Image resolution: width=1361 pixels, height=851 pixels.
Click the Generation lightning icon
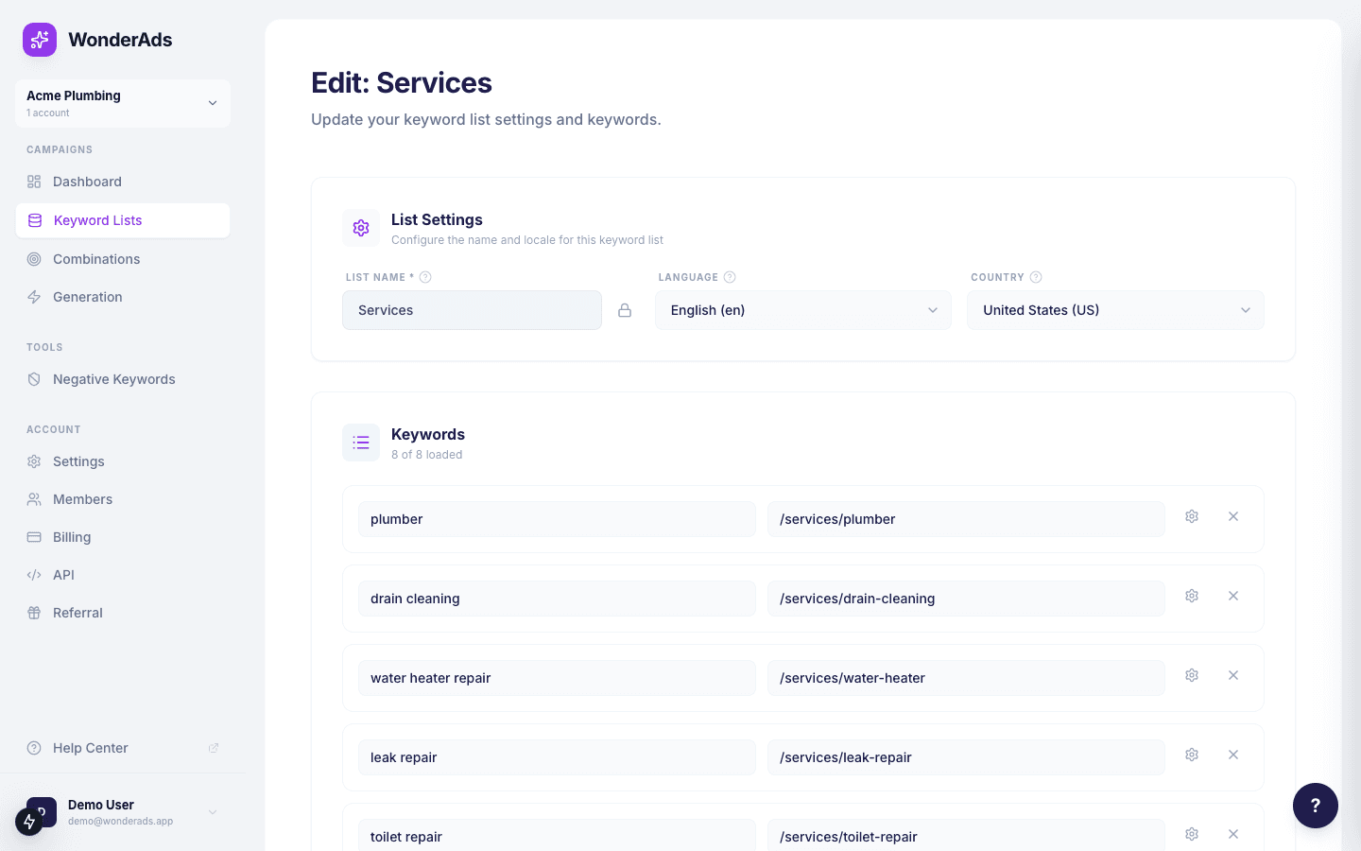tap(34, 297)
